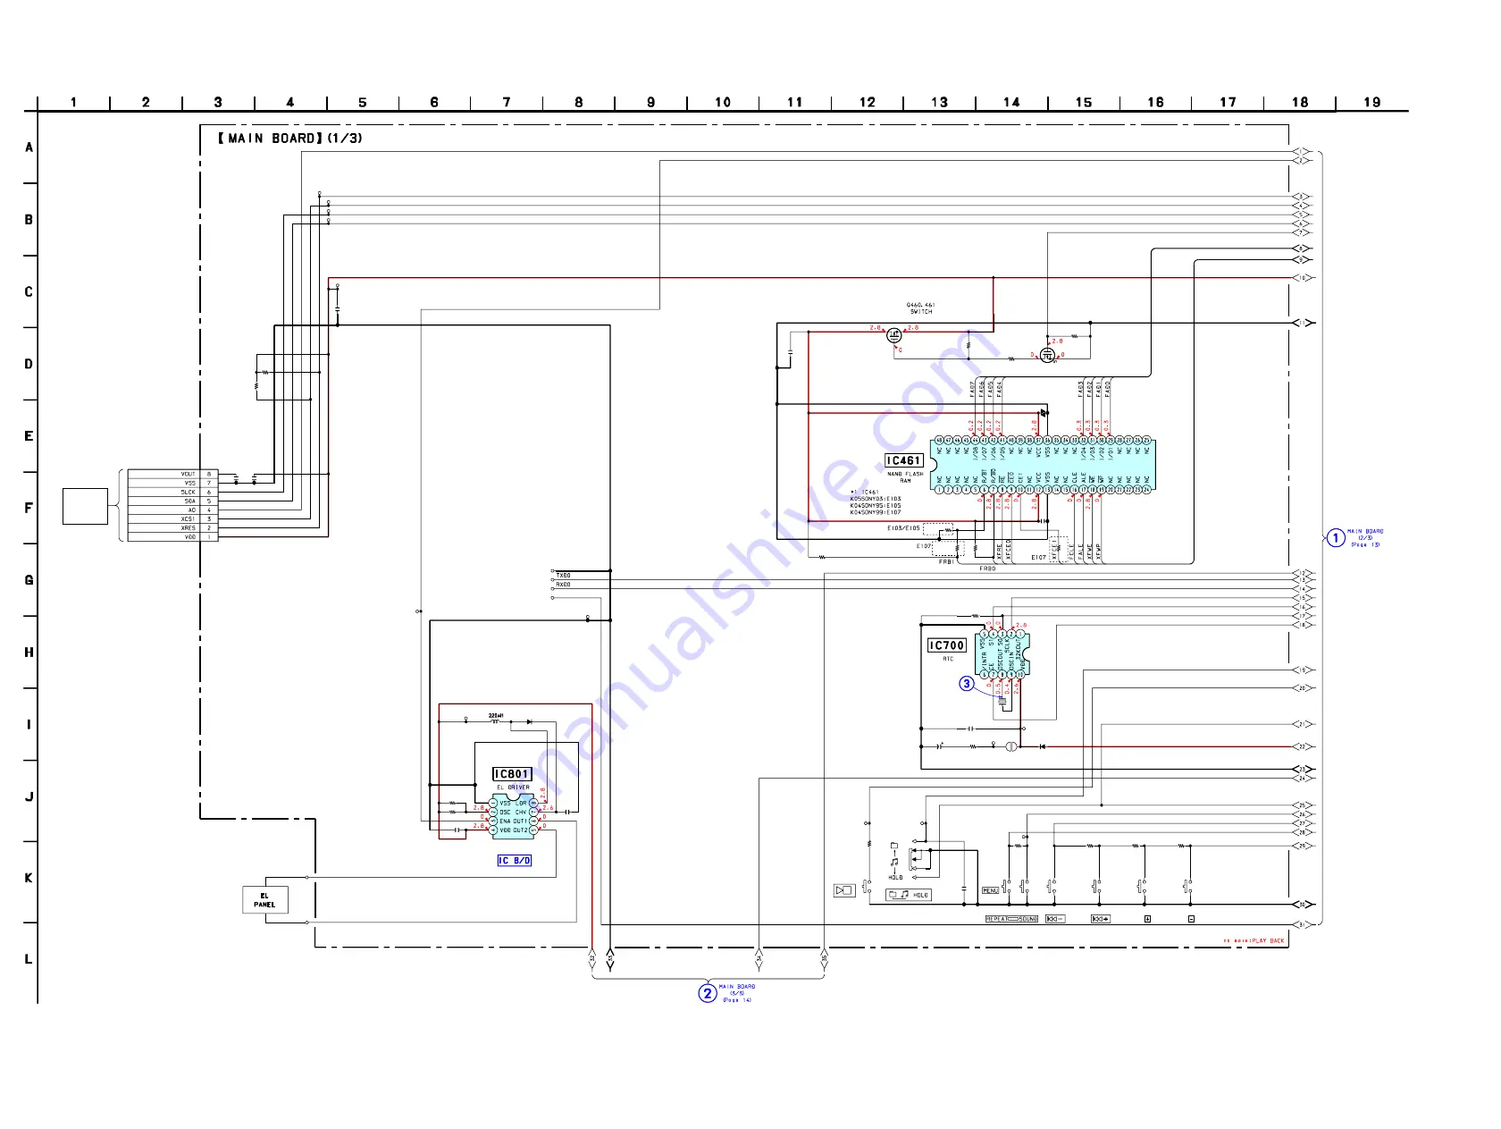The width and height of the screenshot is (1501, 1129).
Task: Click the SDA pin 5 row
Action: 173,501
